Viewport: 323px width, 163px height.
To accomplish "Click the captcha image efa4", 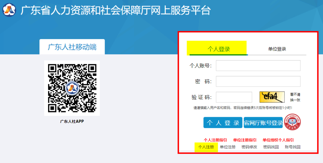I will tap(272, 97).
